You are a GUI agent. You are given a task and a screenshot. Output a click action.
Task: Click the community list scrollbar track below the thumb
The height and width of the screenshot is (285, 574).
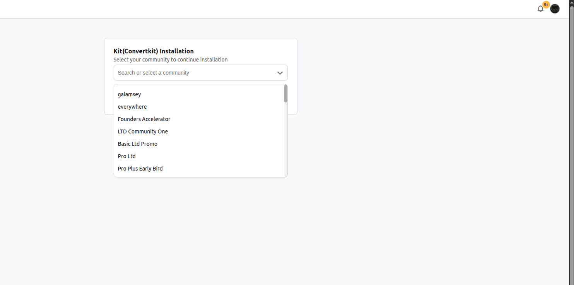tap(286, 147)
